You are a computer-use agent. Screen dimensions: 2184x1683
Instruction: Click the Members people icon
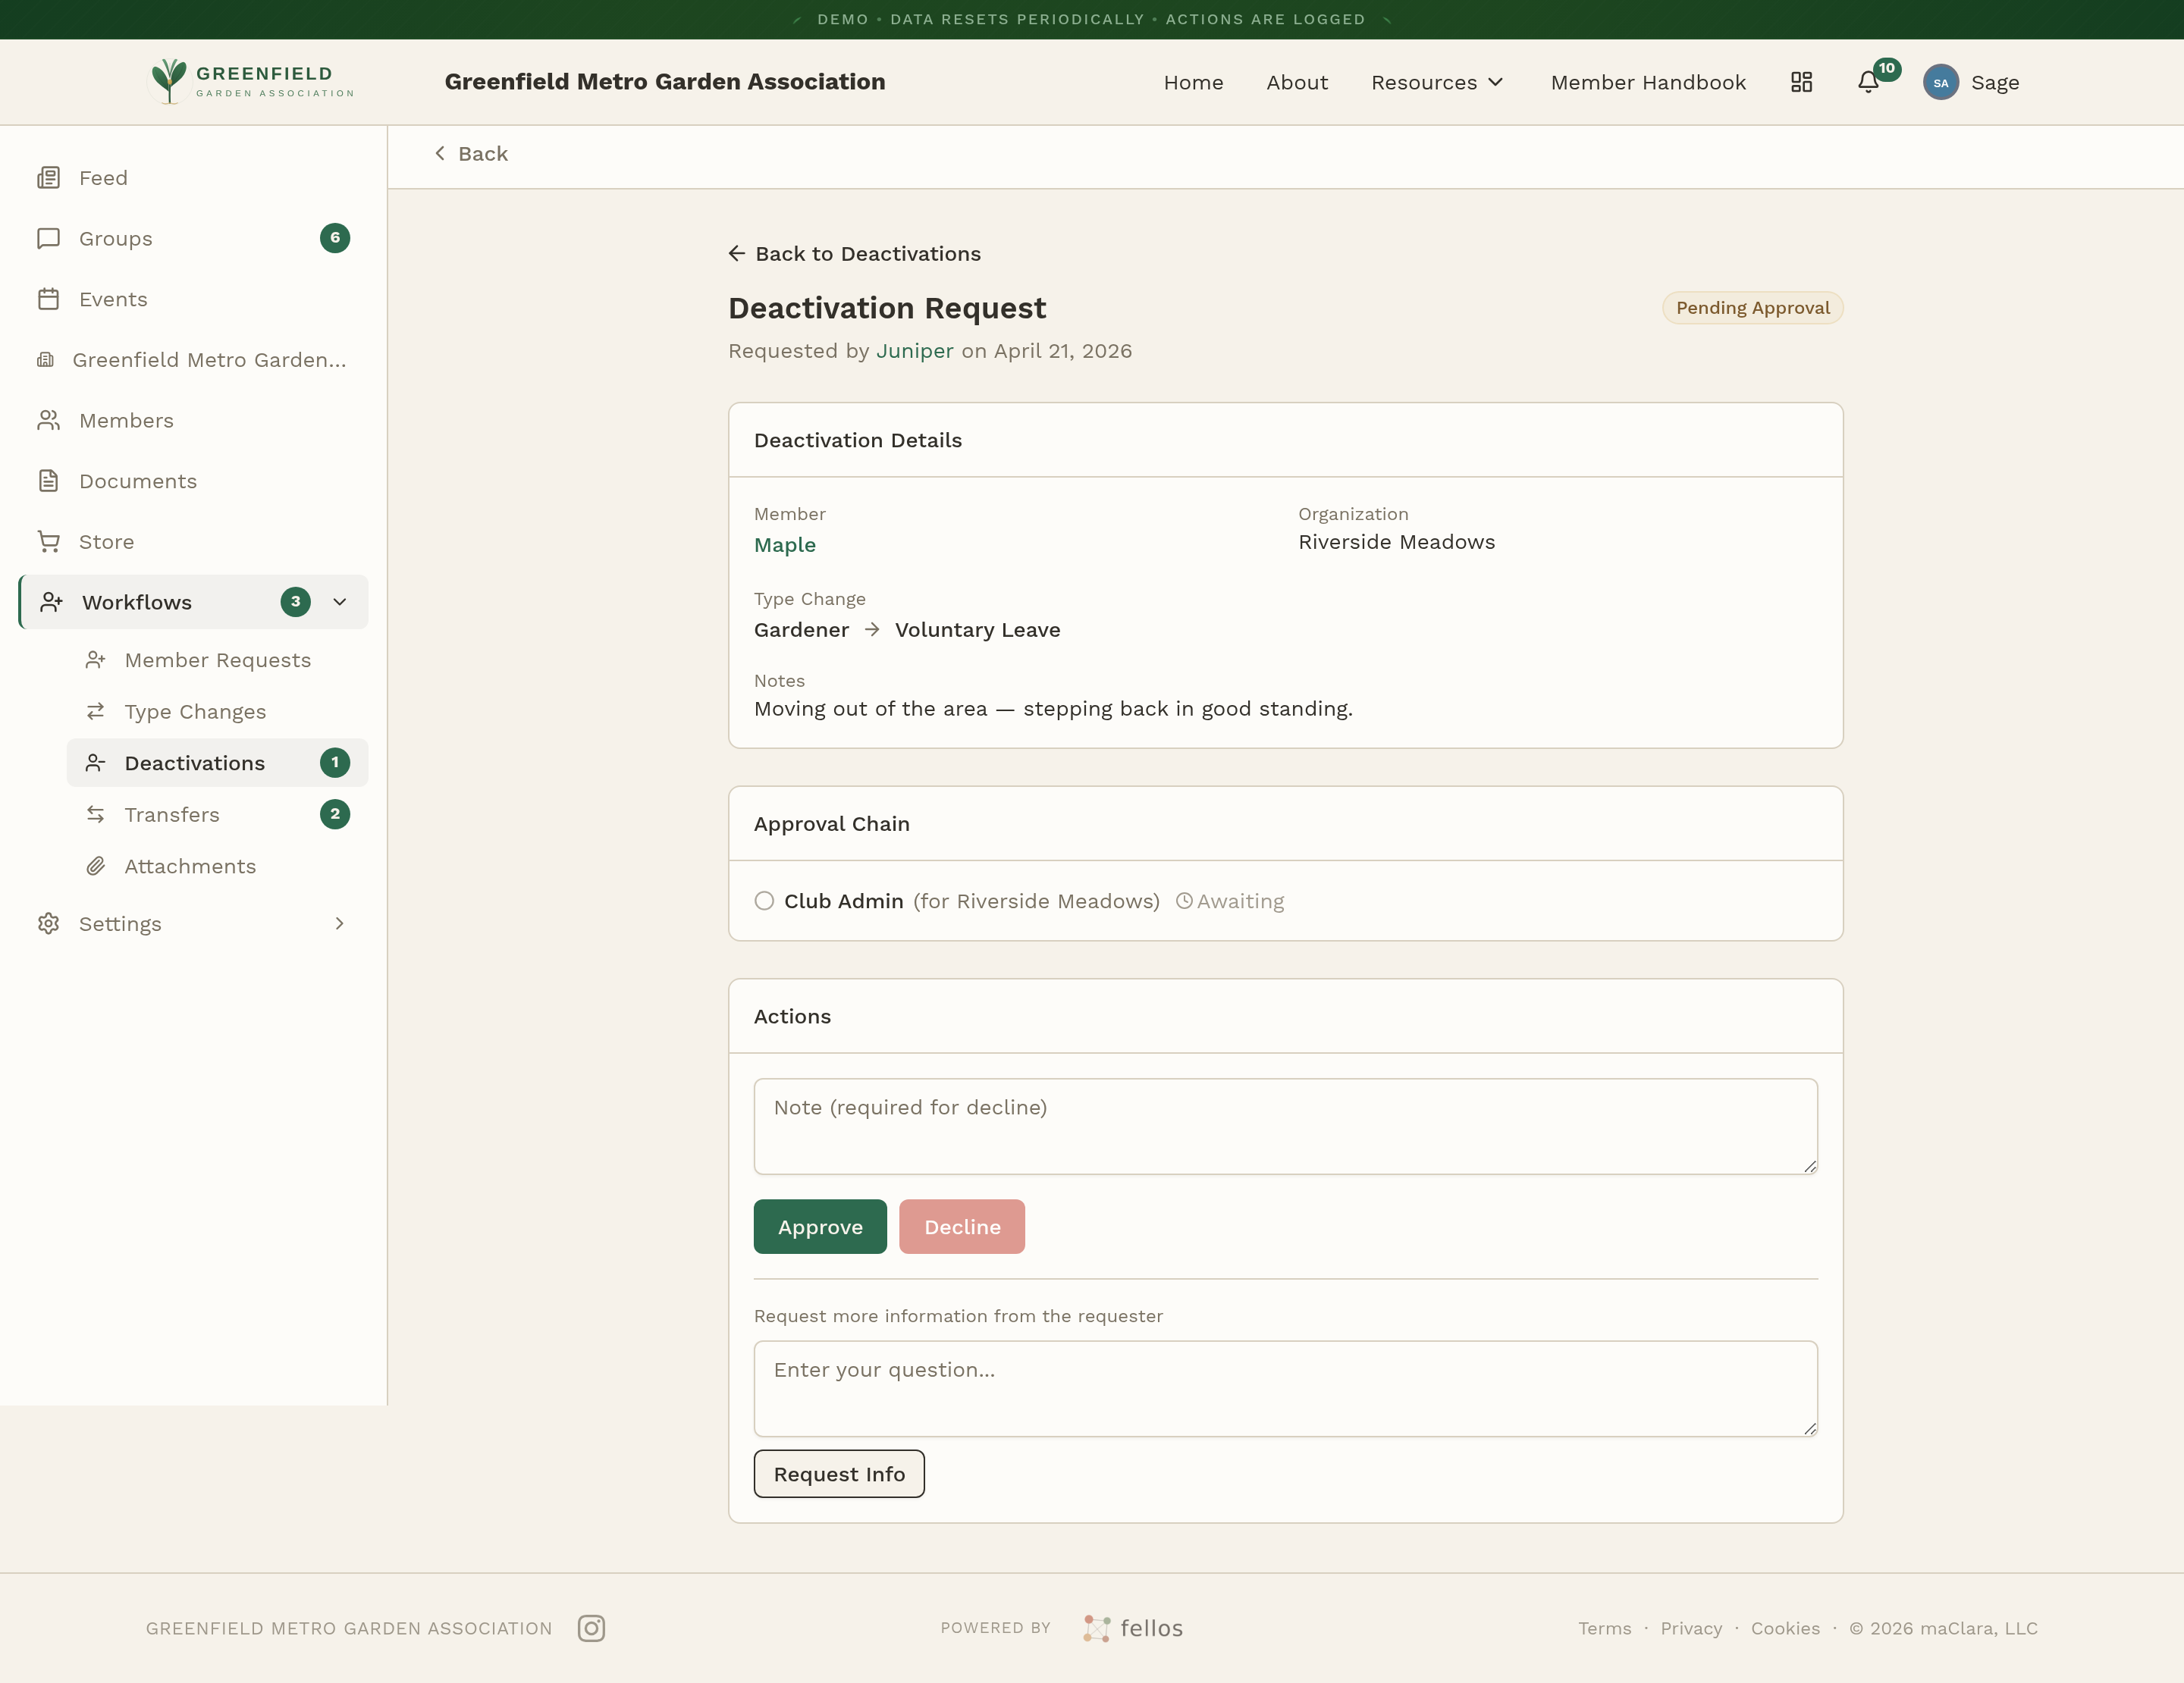(x=48, y=421)
